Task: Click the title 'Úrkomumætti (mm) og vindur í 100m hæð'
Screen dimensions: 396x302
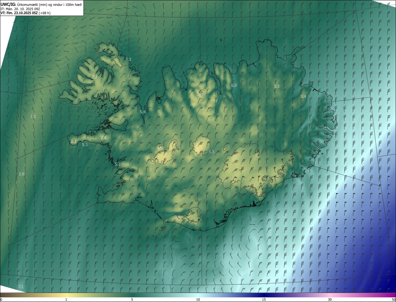Action: (x=49, y=4)
